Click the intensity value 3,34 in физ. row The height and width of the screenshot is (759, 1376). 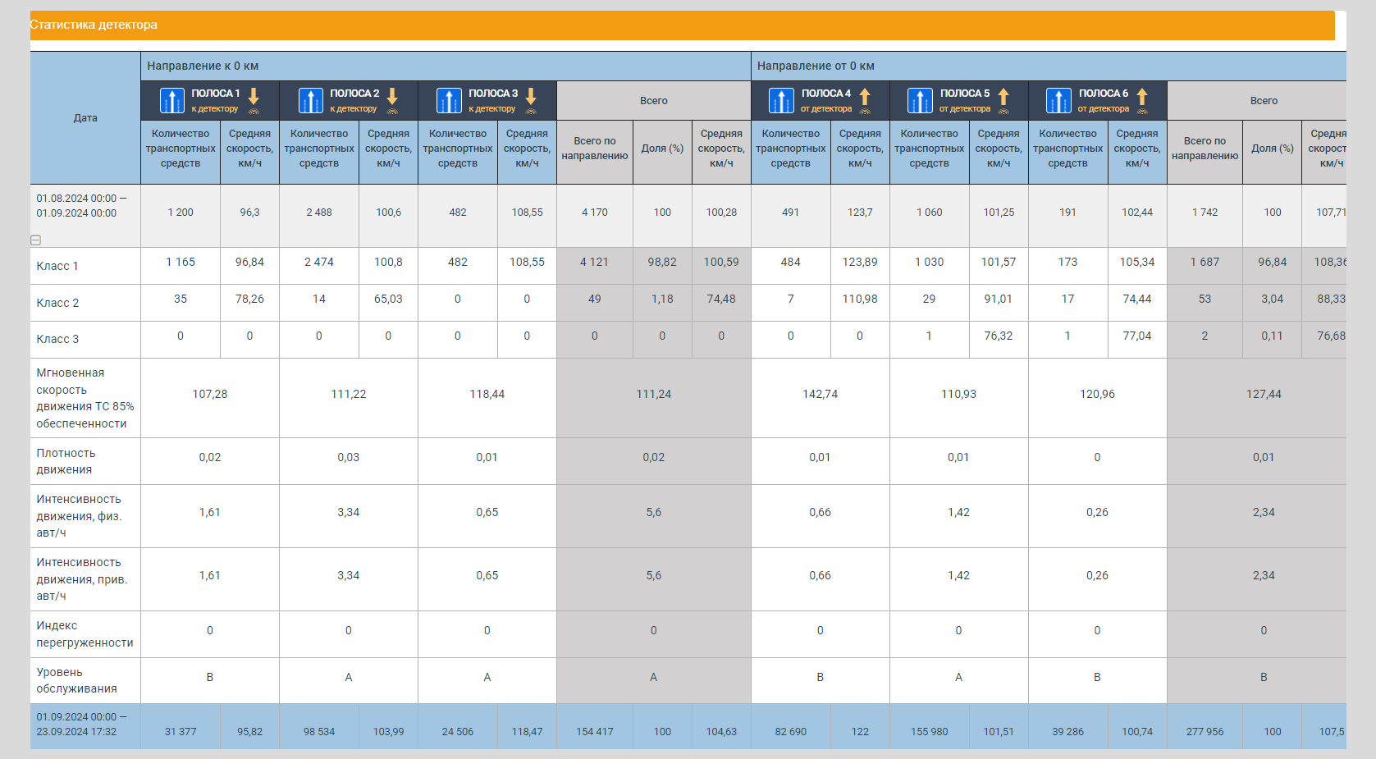(349, 512)
